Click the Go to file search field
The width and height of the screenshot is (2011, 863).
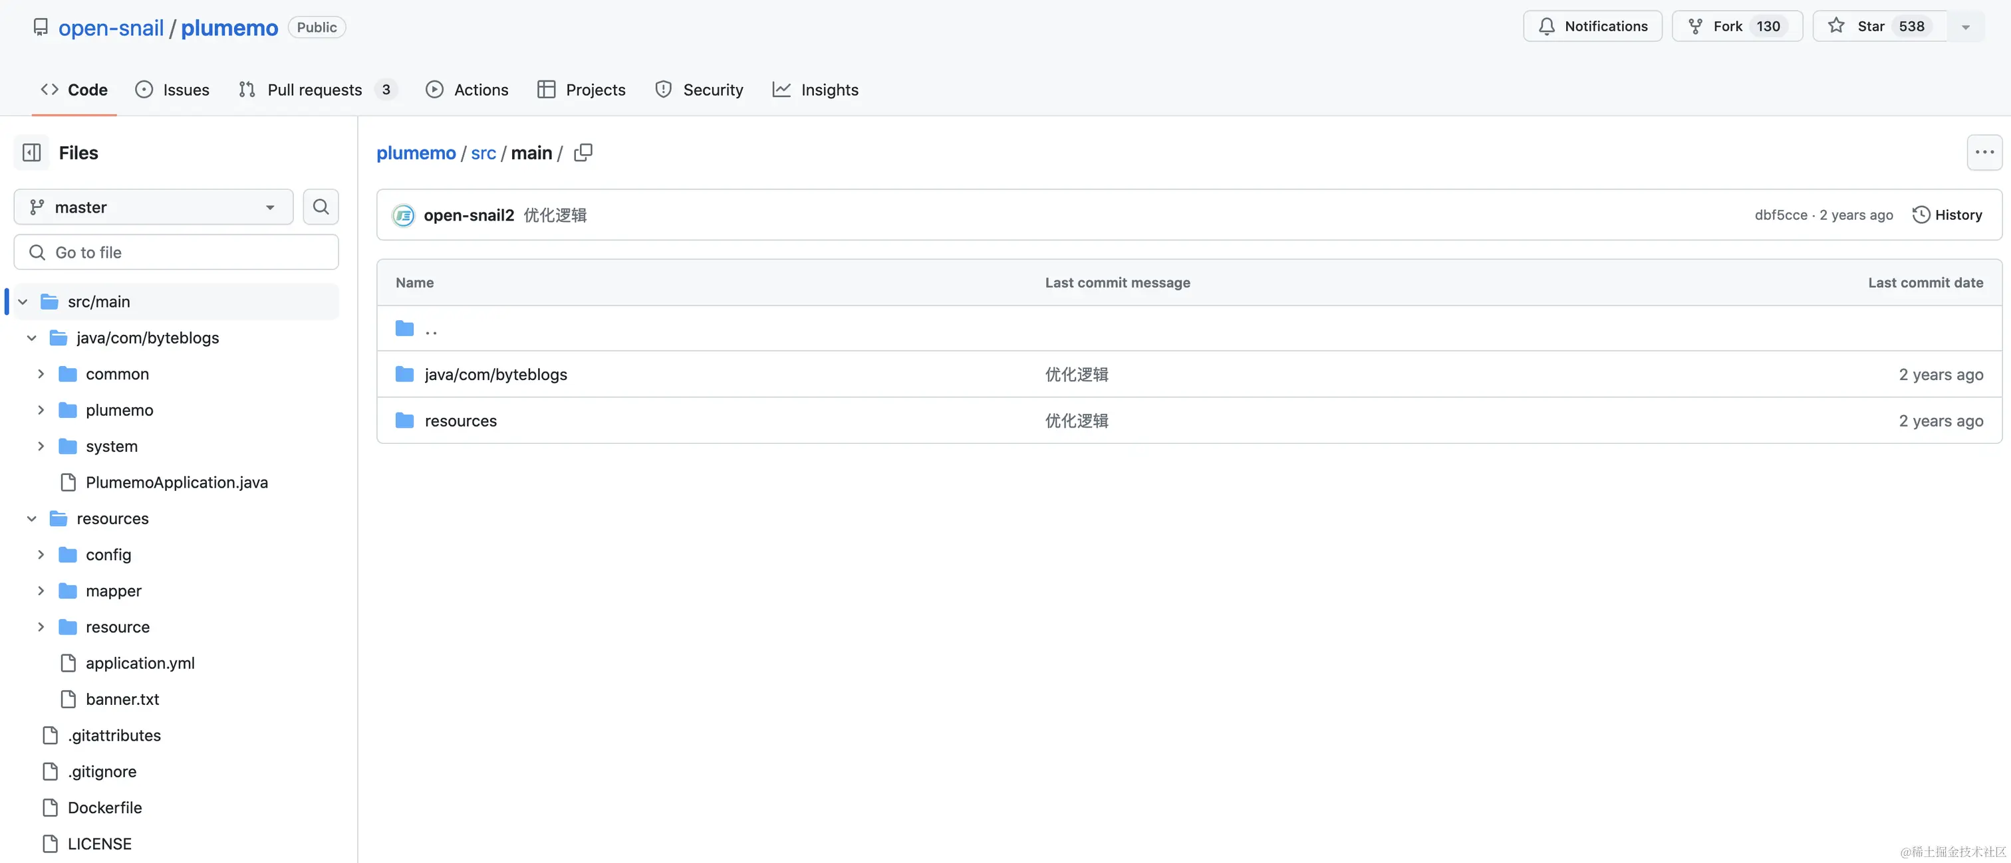(176, 252)
